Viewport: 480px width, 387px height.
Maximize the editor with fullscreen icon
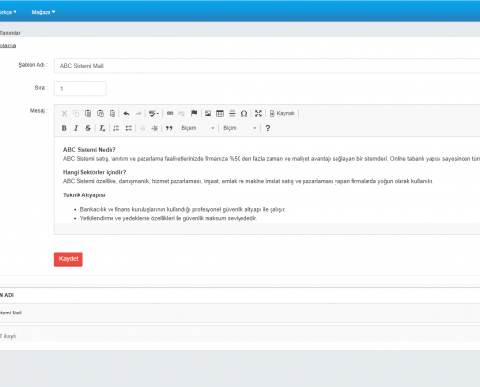(x=258, y=113)
